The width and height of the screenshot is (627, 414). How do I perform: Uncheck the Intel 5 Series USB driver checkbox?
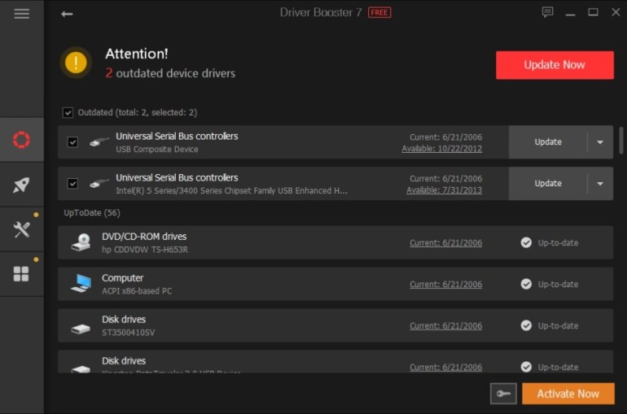[x=72, y=184]
